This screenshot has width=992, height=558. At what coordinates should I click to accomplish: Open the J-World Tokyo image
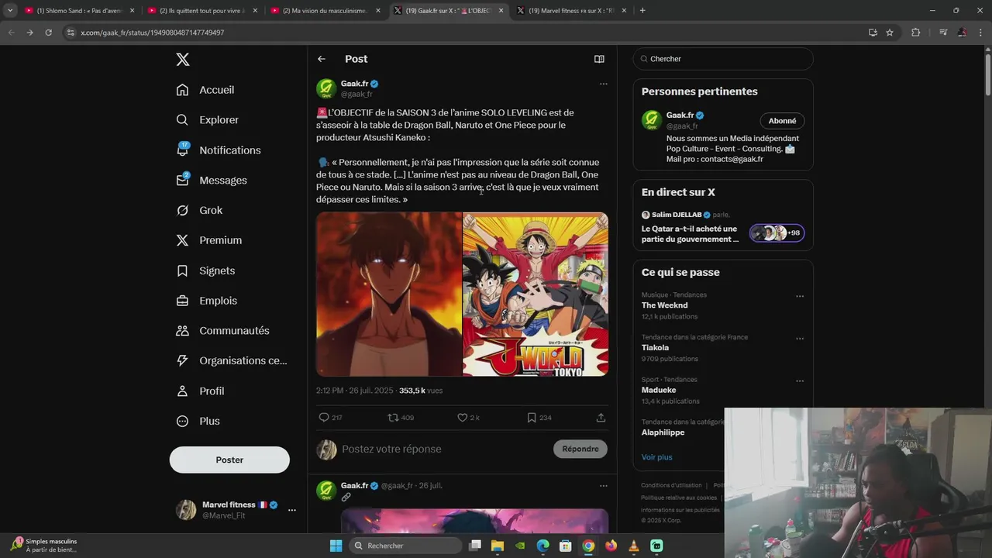(x=536, y=294)
